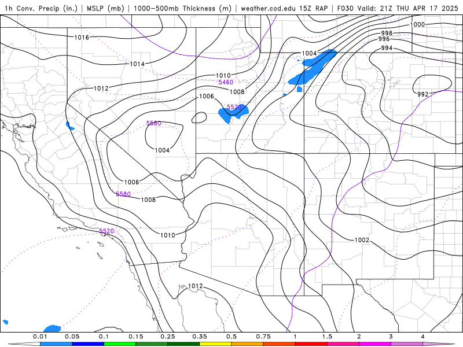Select the 992 low pressure label

tap(423, 94)
